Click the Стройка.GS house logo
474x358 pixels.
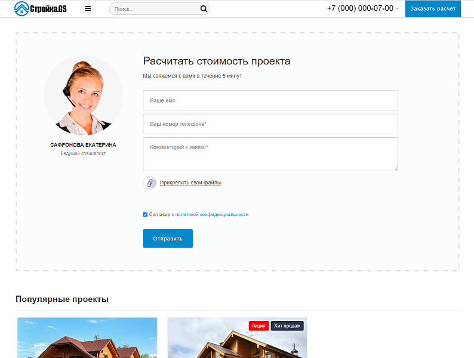pos(41,8)
